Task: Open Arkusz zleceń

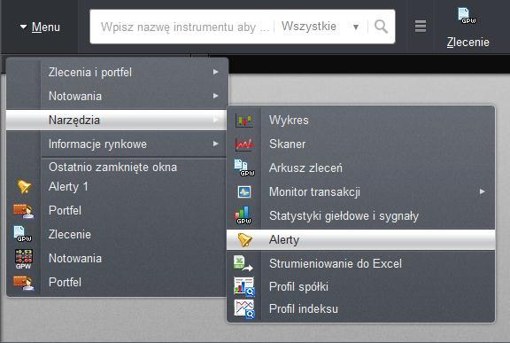Action: click(x=361, y=168)
